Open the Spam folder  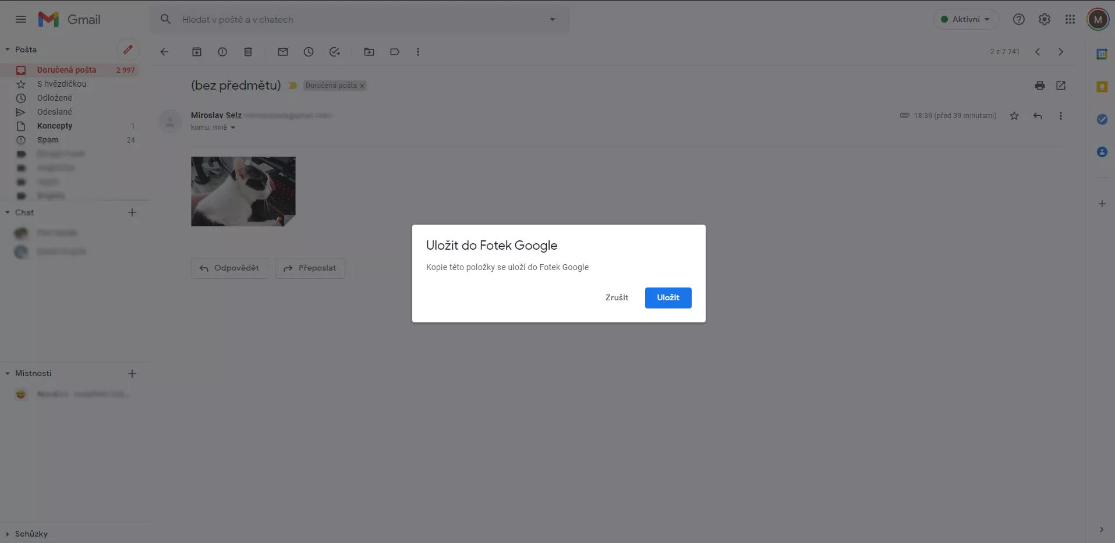point(48,140)
